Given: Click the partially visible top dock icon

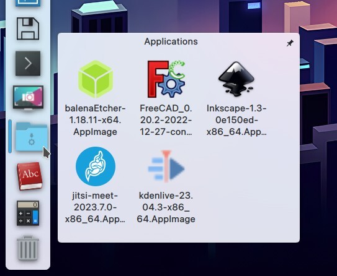Looking at the screenshot, I should pos(28,3).
